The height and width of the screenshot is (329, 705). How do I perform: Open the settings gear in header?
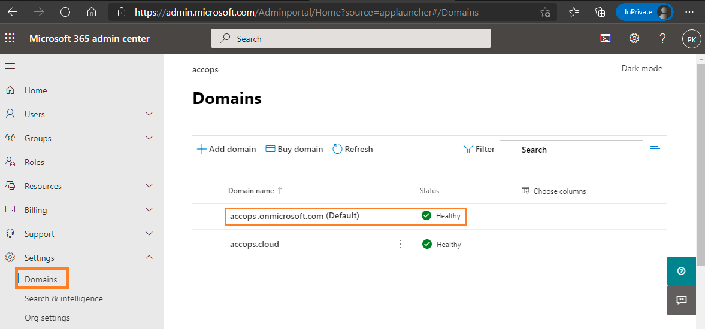634,39
